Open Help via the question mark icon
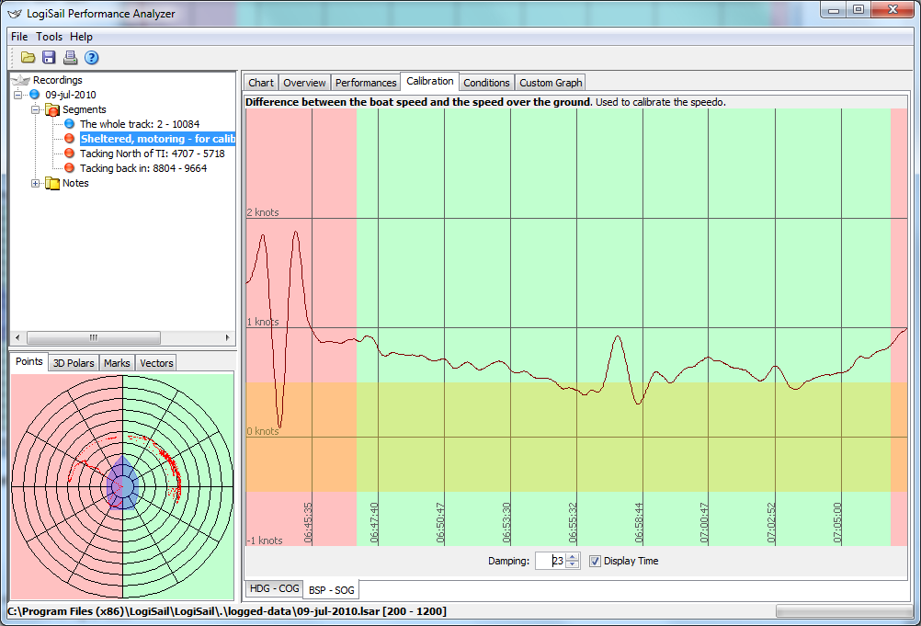Image resolution: width=921 pixels, height=626 pixels. (x=92, y=58)
